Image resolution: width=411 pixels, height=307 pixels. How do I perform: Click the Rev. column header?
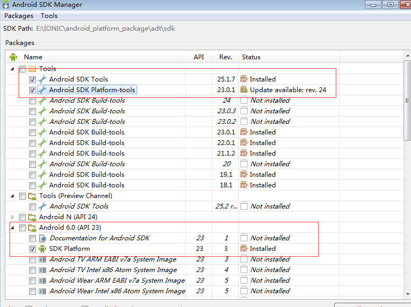tap(226, 57)
